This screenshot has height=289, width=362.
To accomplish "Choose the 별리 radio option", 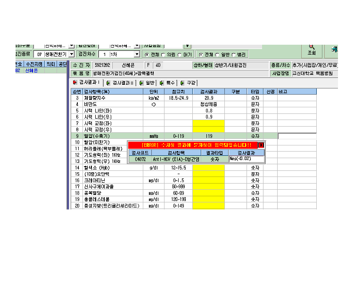I will 234,55.
